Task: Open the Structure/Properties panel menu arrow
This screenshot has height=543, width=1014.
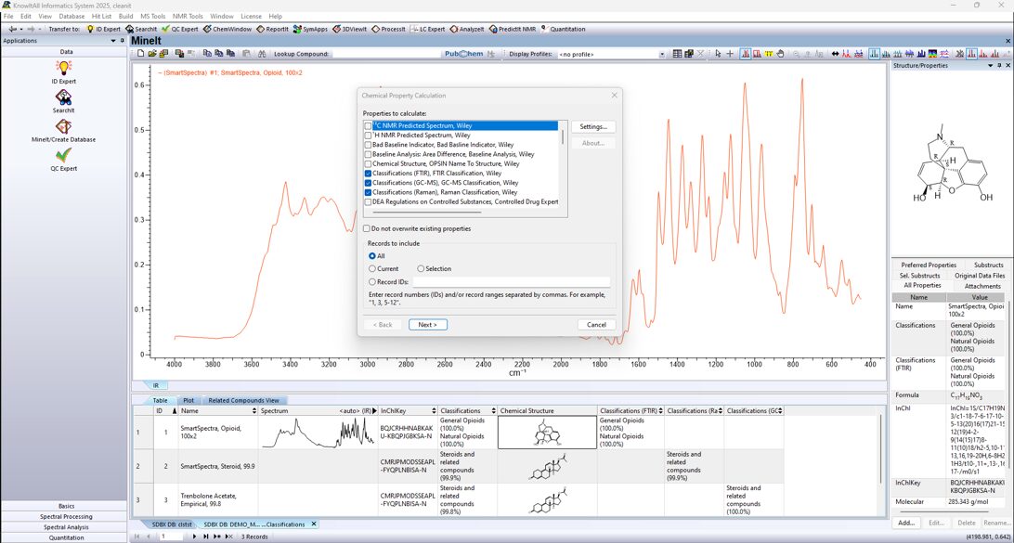Action: click(x=991, y=66)
